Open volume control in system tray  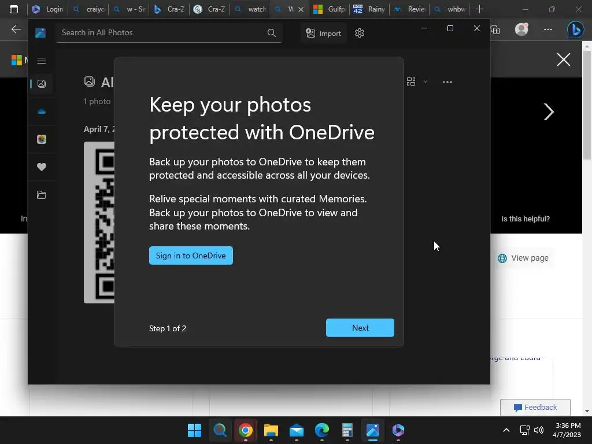pos(539,430)
